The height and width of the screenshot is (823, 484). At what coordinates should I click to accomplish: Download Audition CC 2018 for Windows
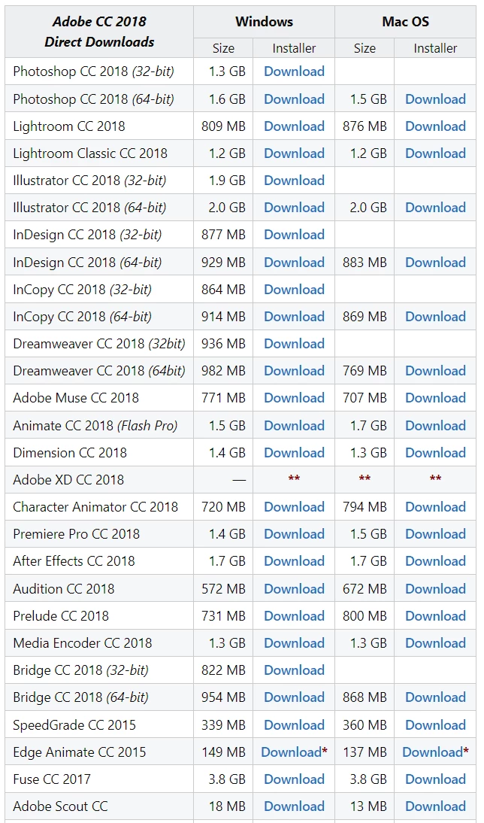click(x=294, y=588)
